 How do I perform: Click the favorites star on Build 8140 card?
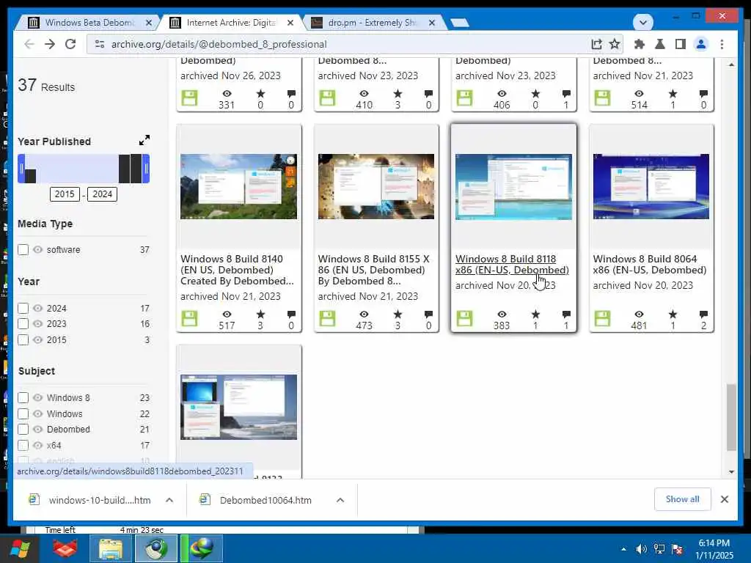(x=260, y=314)
